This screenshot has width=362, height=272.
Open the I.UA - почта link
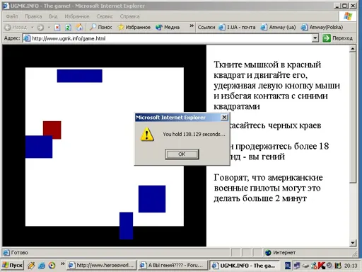(237, 28)
